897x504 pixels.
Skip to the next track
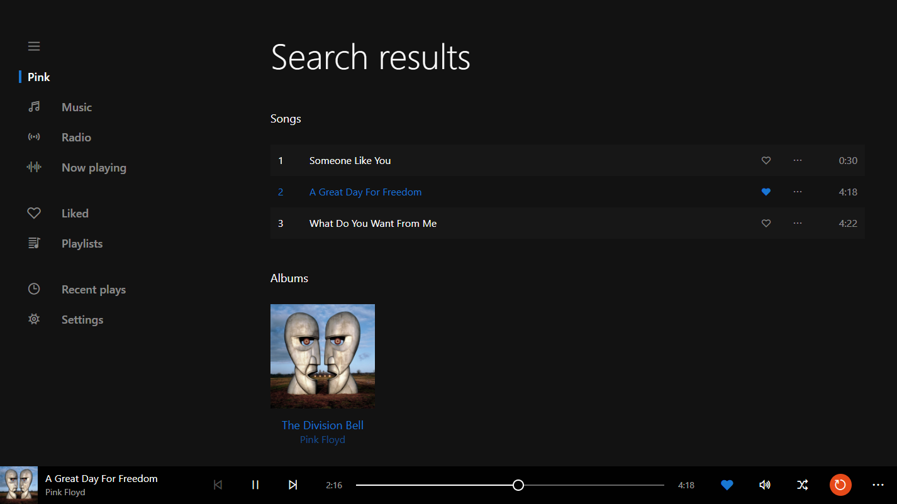(x=292, y=485)
